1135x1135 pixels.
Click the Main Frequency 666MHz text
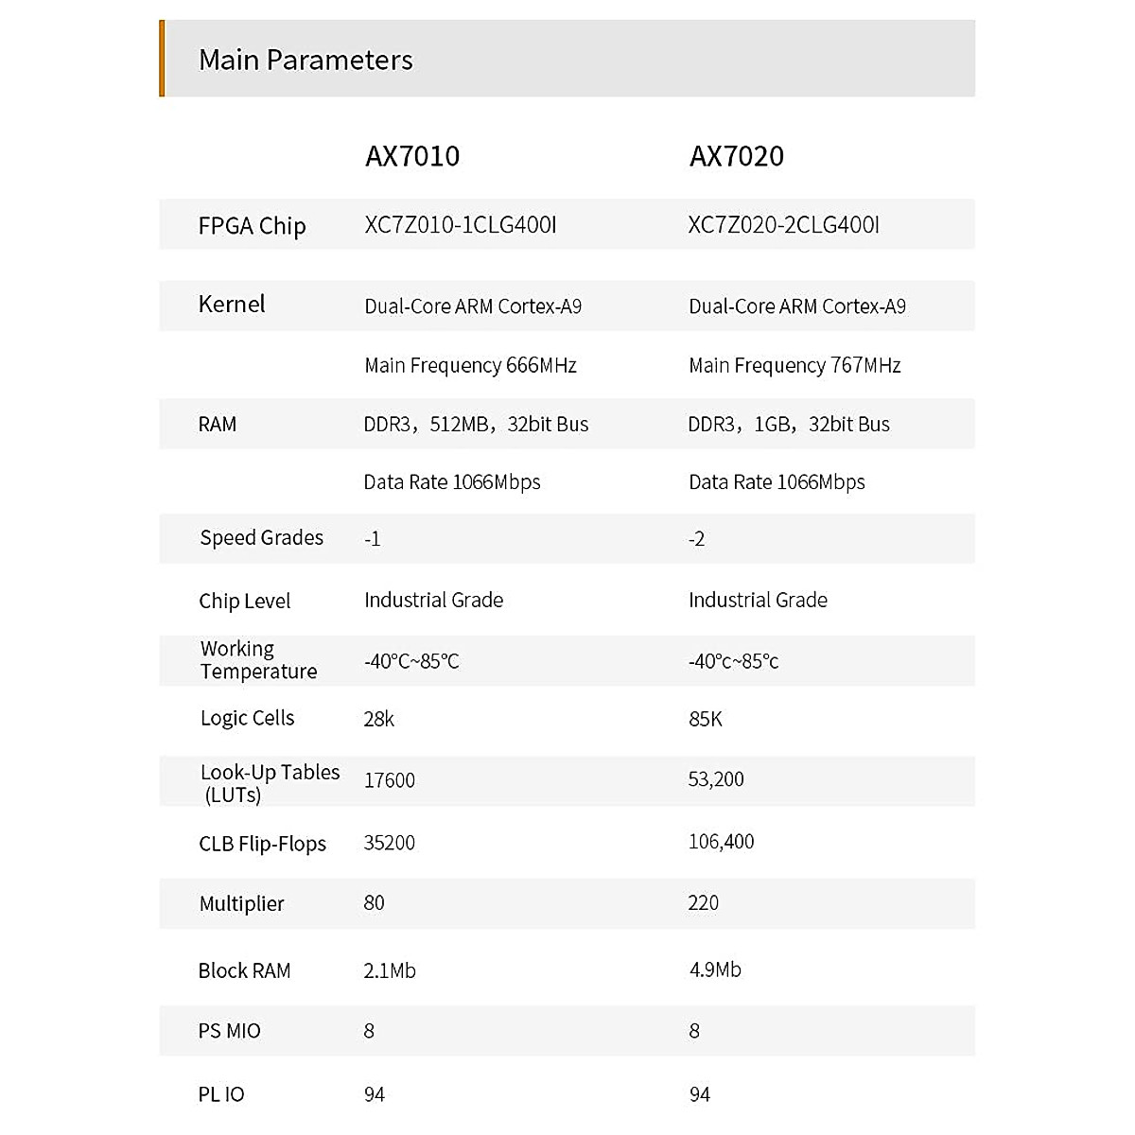[x=470, y=365]
